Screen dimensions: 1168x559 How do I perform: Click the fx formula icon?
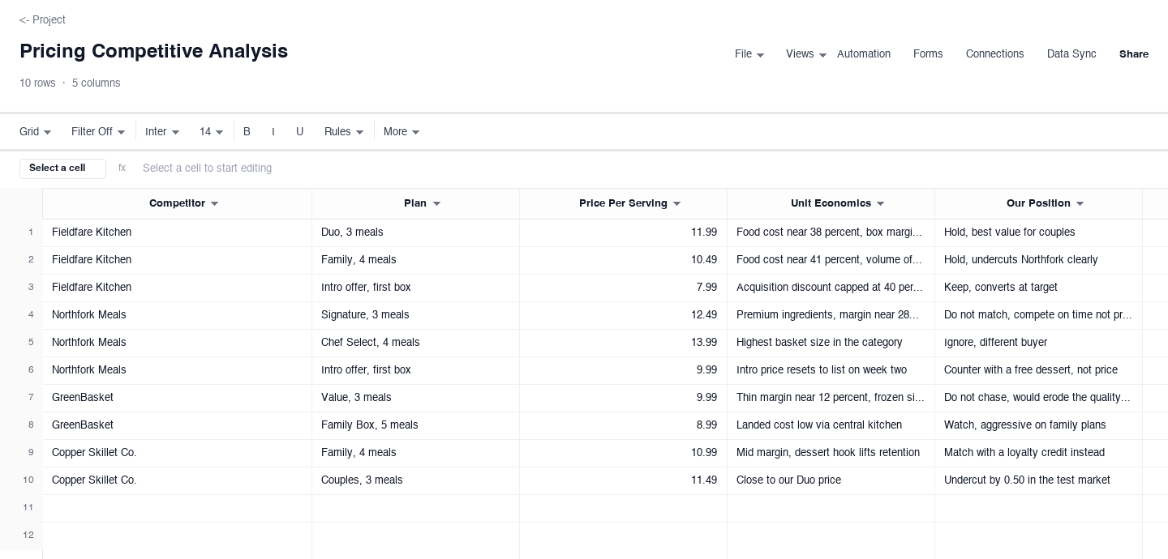pos(122,169)
